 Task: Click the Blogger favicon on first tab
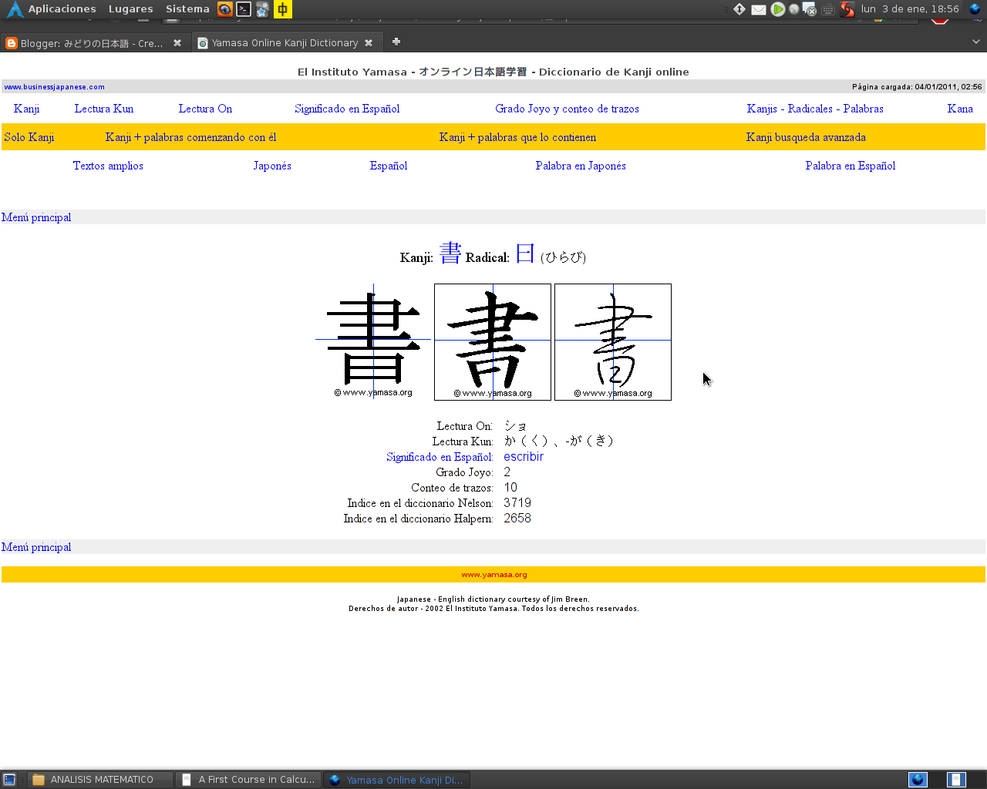(x=12, y=43)
